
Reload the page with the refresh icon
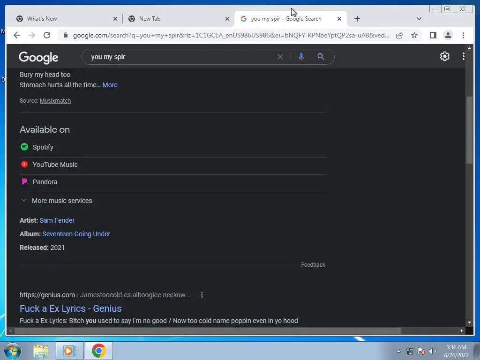pos(47,35)
